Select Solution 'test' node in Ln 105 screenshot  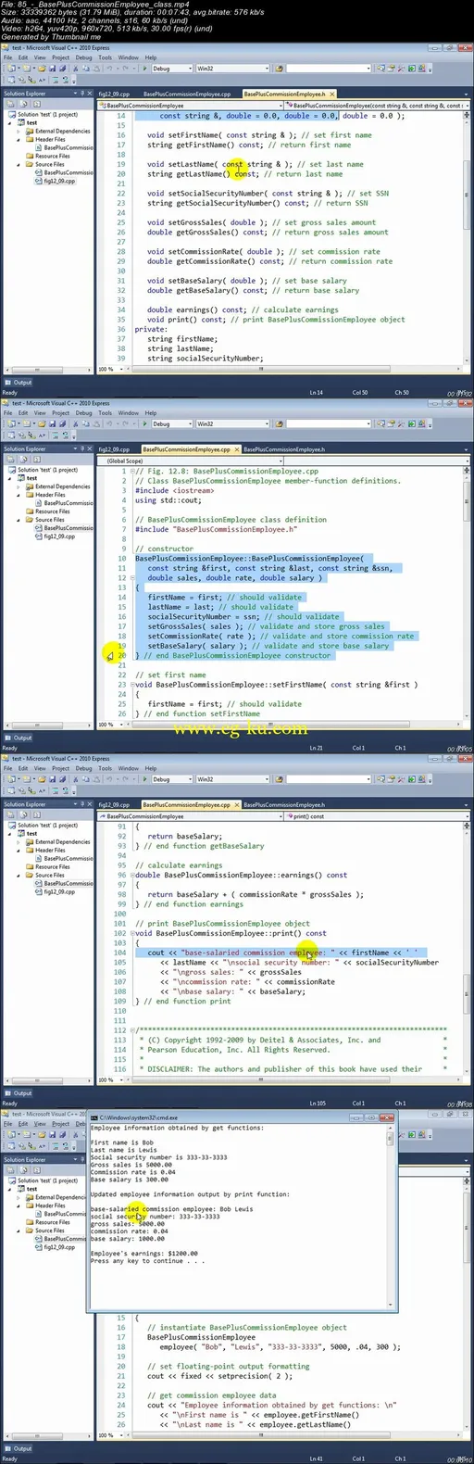pos(47,826)
